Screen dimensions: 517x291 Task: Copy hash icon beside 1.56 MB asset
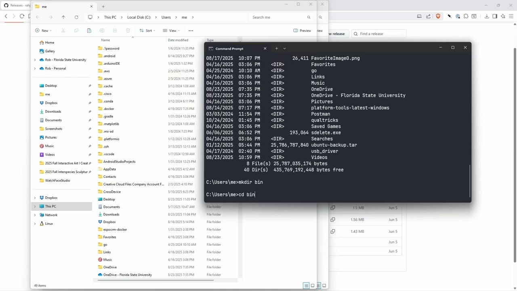tap(333, 219)
